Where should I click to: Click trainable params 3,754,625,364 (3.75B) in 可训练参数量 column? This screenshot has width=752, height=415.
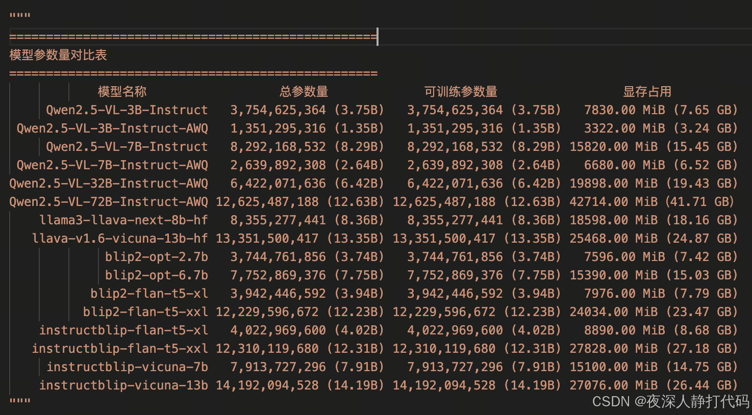(x=484, y=110)
